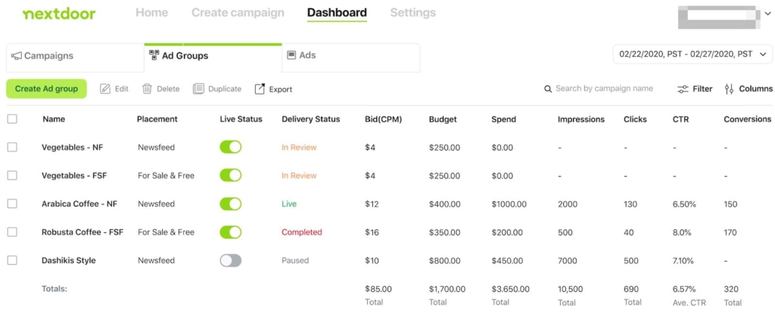
Task: Click the nextdoor logo
Action: point(59,14)
